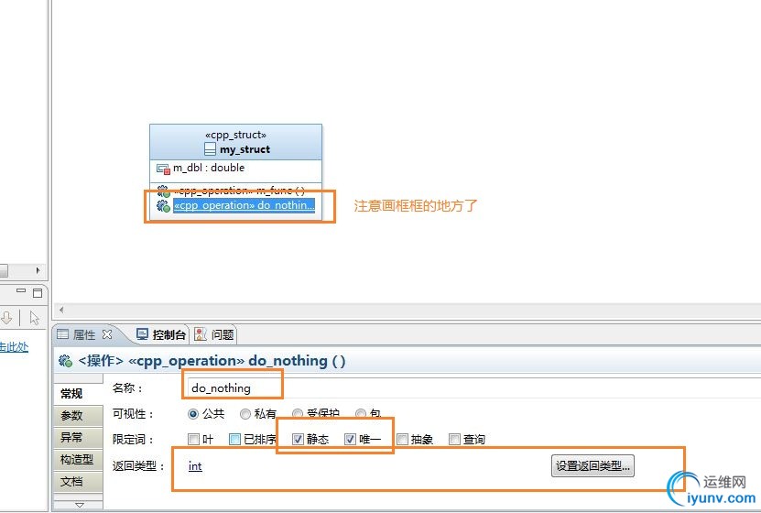This screenshot has width=761, height=513.
Task: Select 受保护 visibility radio button
Action: [298, 413]
